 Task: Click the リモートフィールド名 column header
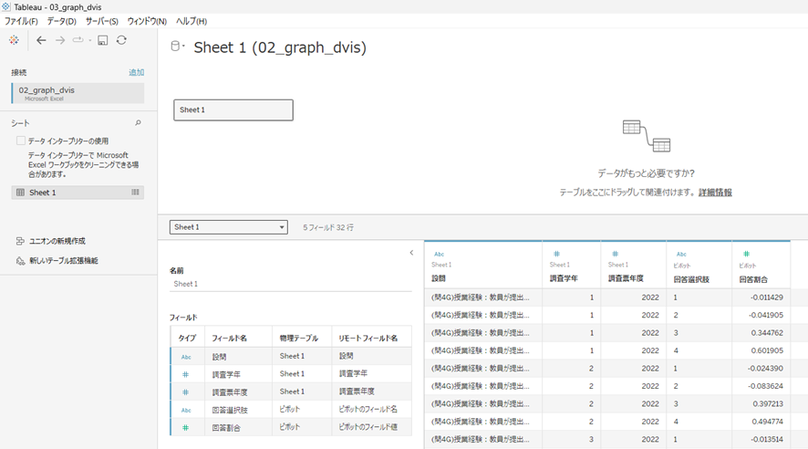point(368,339)
